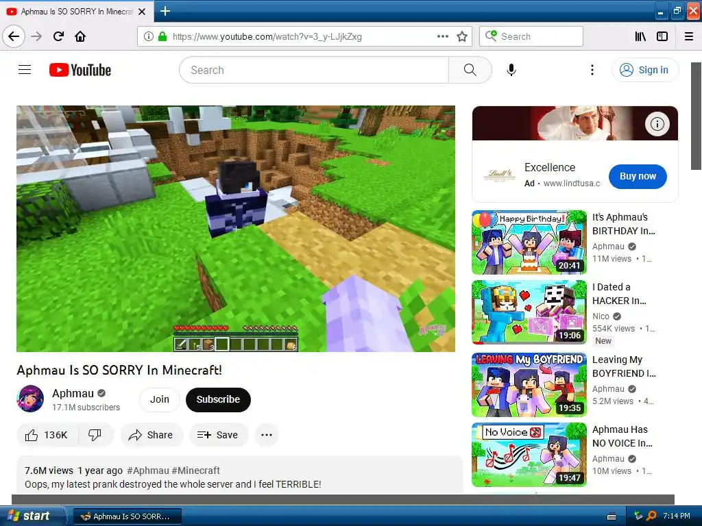Open the Firefox hamburger menu
Viewport: 702px width, 526px height.
tap(689, 37)
